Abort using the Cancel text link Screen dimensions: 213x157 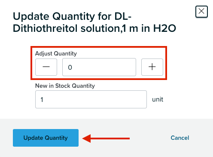(x=180, y=138)
